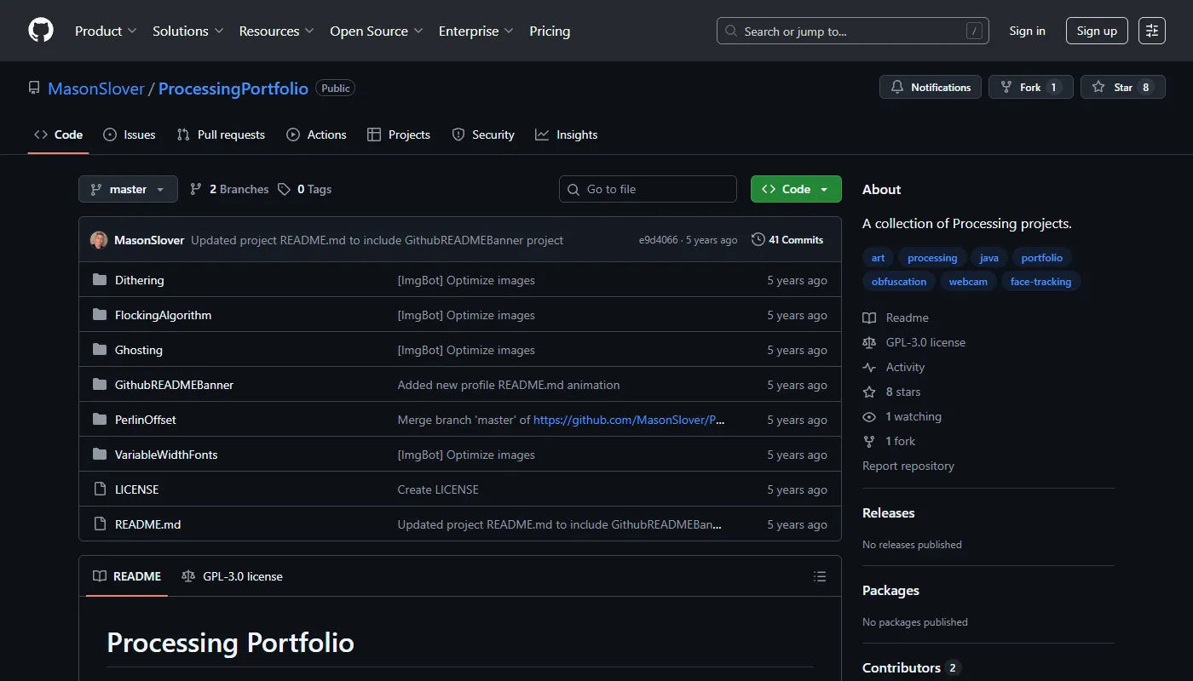Image resolution: width=1193 pixels, height=681 pixels.
Task: Click the book icon next to Readme
Action: pos(869,318)
